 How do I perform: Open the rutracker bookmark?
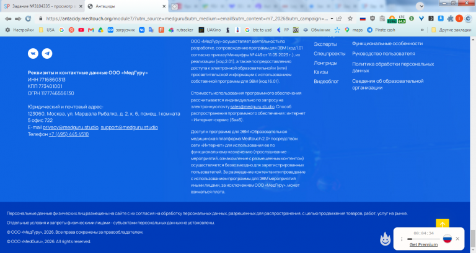pyautogui.click(x=181, y=30)
